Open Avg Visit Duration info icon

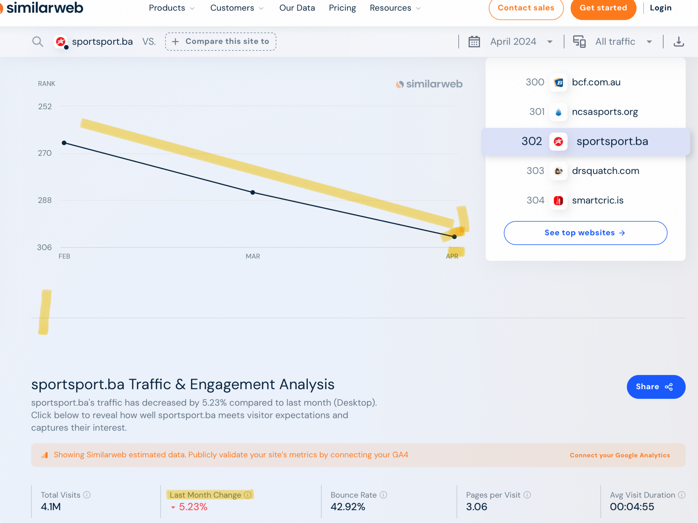tap(682, 495)
